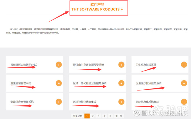Viewport: 191px width, 119px height.
Task: Open the 银江山洪灾害监测预警系统 product link
Action: click(x=88, y=65)
